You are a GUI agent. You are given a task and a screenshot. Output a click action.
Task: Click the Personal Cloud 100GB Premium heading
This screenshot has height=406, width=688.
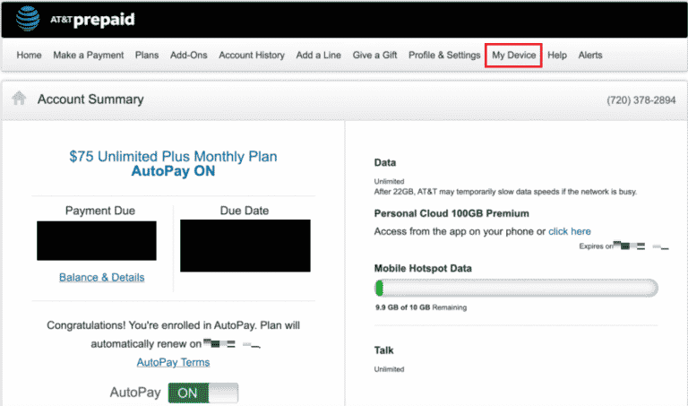coord(451,213)
